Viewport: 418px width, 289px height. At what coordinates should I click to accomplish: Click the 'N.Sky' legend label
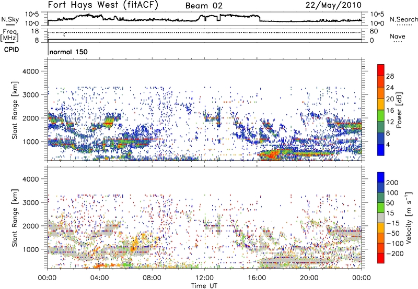tap(10, 19)
